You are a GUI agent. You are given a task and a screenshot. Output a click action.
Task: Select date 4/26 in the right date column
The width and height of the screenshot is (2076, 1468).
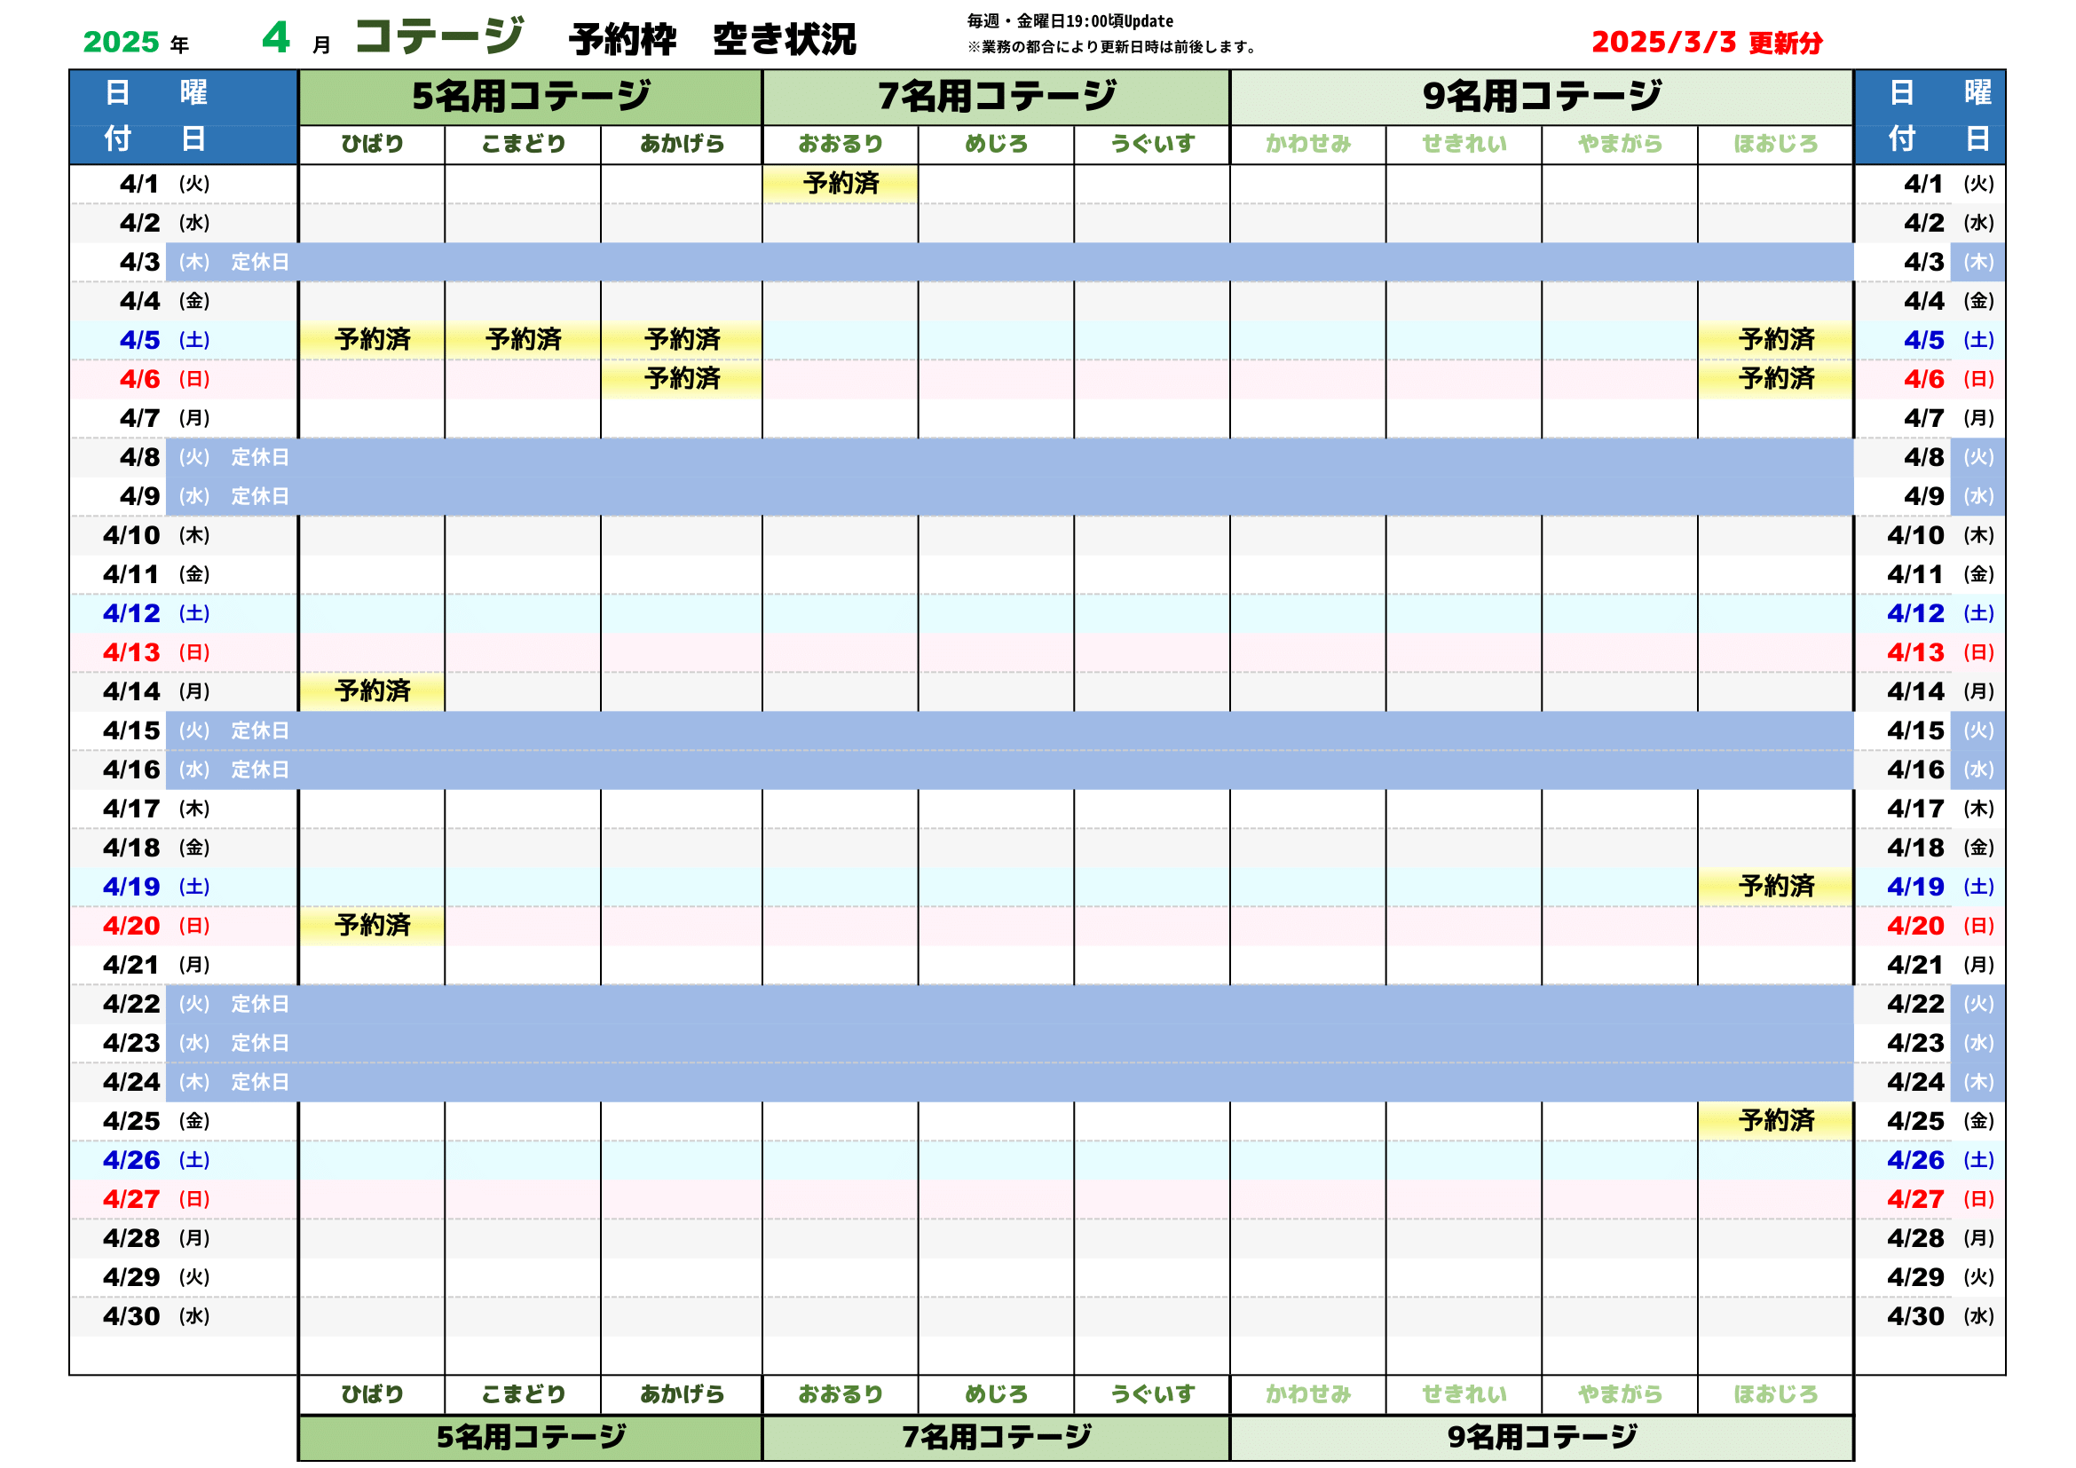point(1915,1160)
